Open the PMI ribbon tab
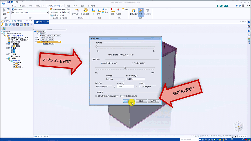This screenshot has width=251, height=141. pyautogui.click(x=30, y=6)
